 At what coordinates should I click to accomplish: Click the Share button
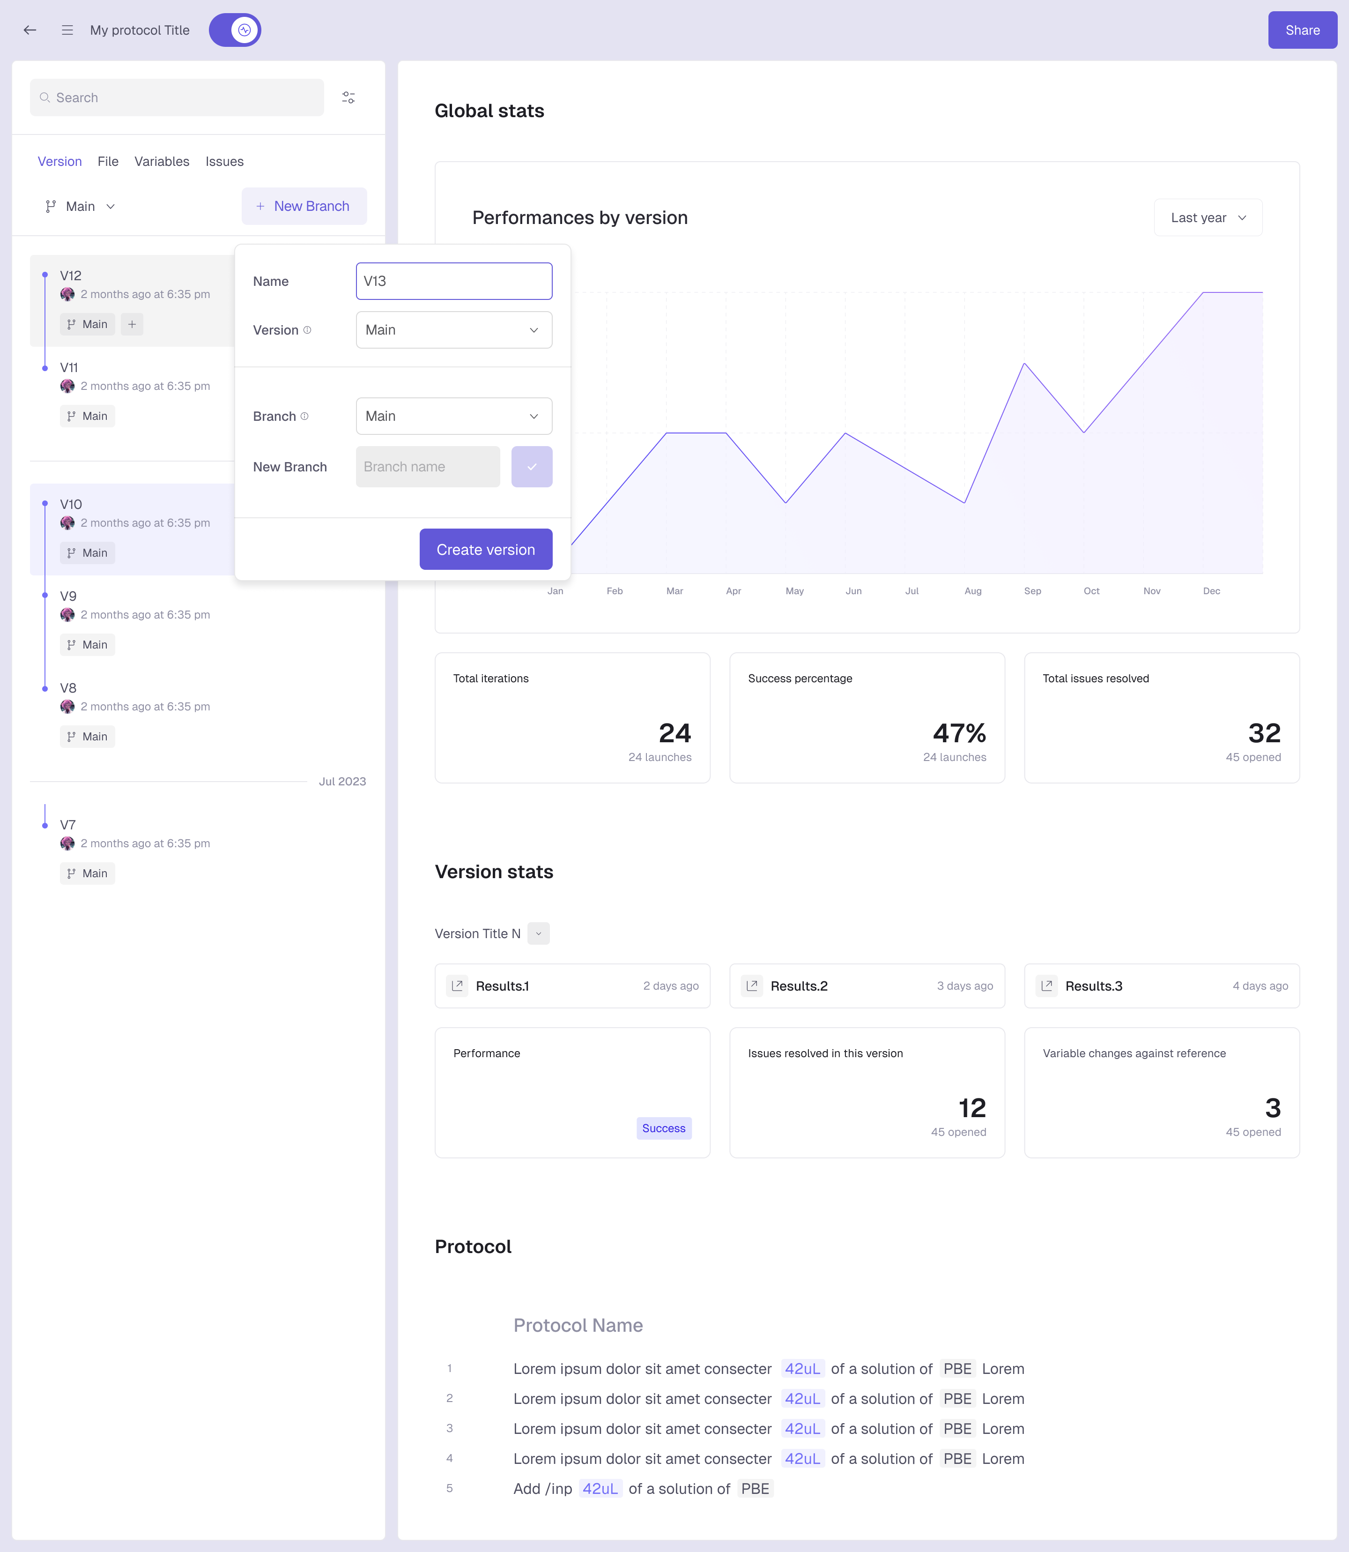(1302, 30)
